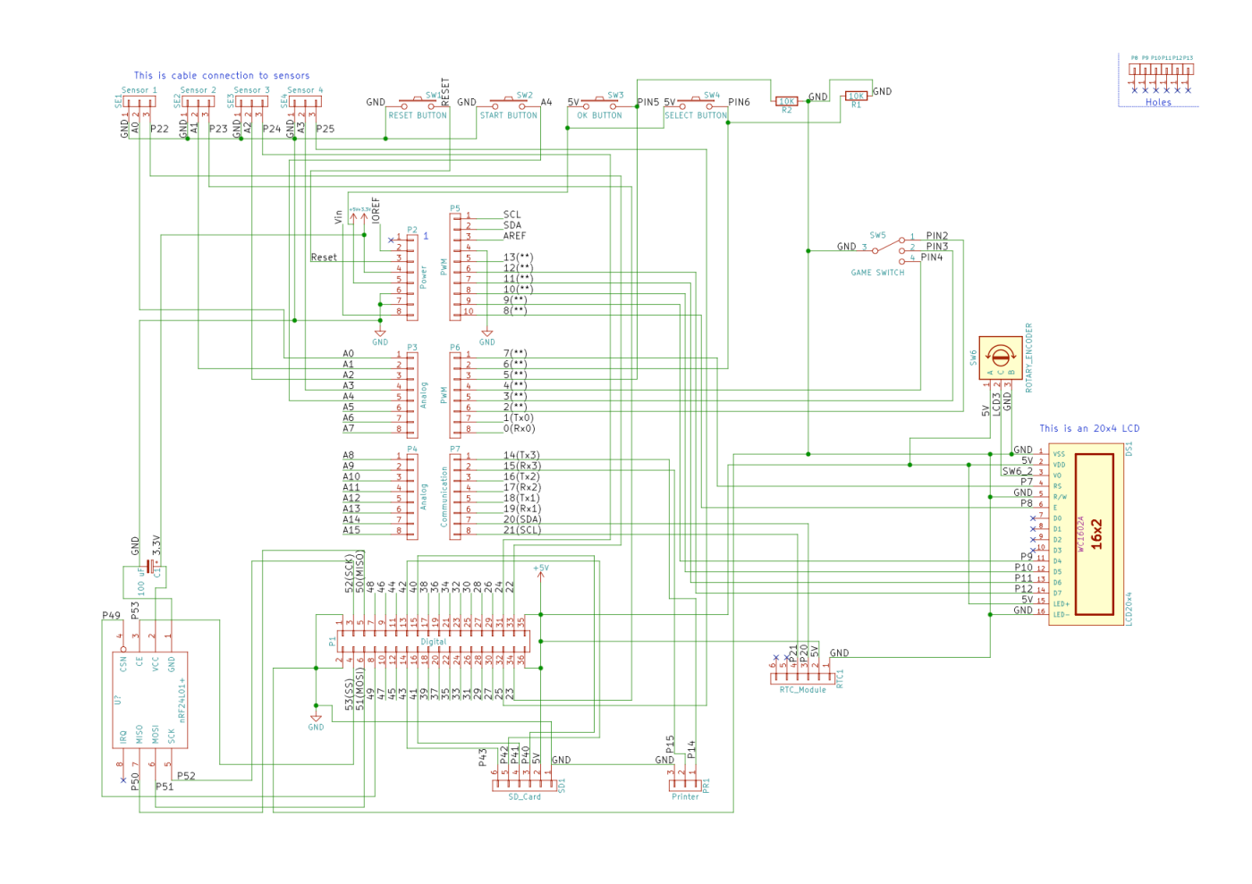The width and height of the screenshot is (1252, 884).
Task: Click the 10K resistor R2
Action: pyautogui.click(x=786, y=102)
